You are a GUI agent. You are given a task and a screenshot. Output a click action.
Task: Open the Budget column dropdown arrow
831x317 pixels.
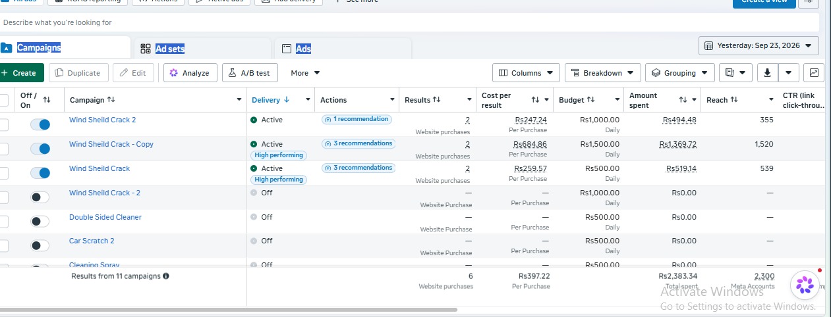617,100
